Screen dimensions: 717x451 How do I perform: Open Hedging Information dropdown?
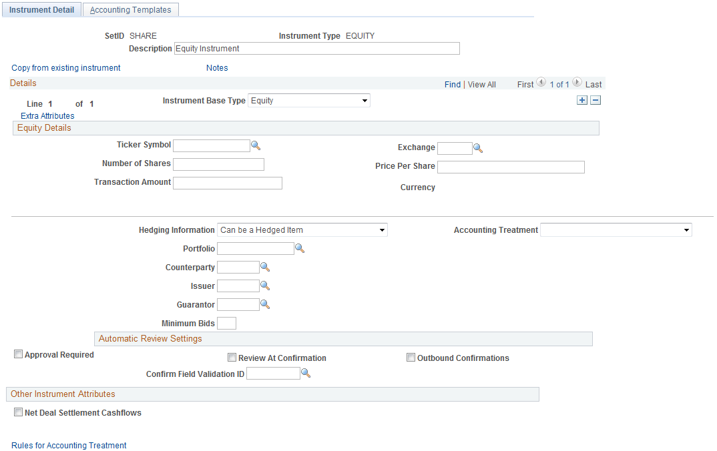[302, 230]
